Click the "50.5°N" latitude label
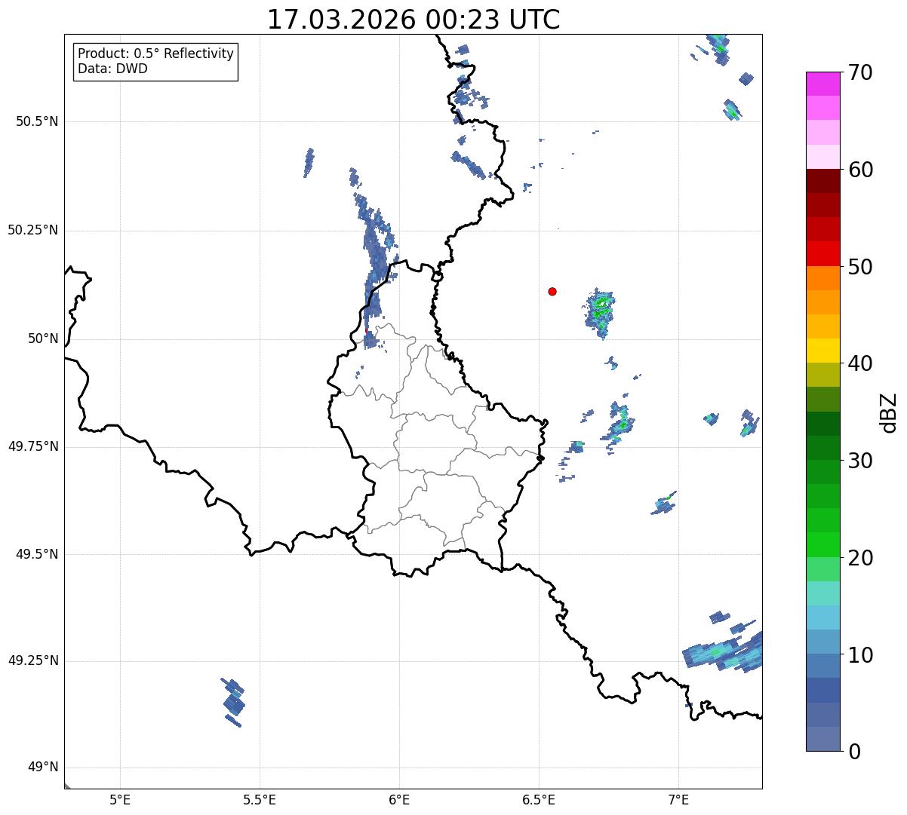The image size is (907, 815). coord(37,121)
